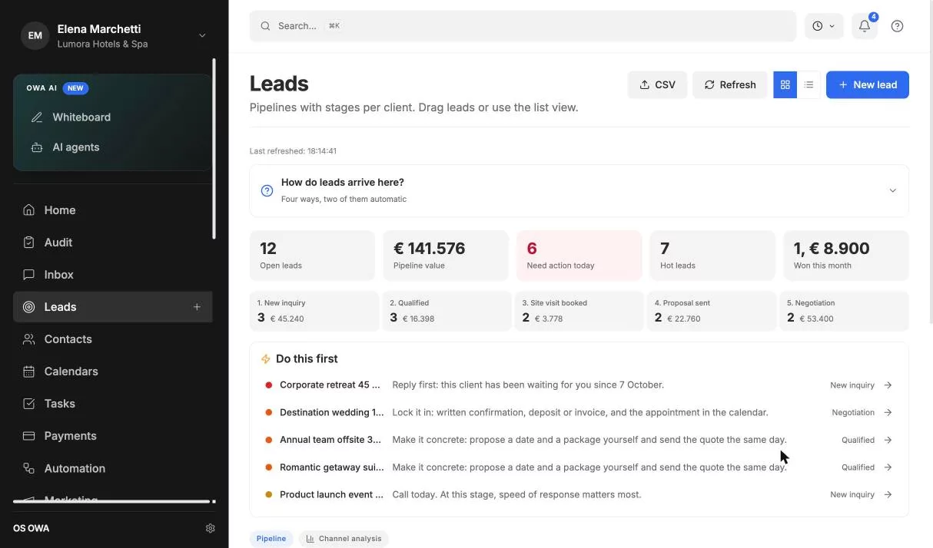Switch to board grid view
The image size is (933, 548).
click(785, 84)
